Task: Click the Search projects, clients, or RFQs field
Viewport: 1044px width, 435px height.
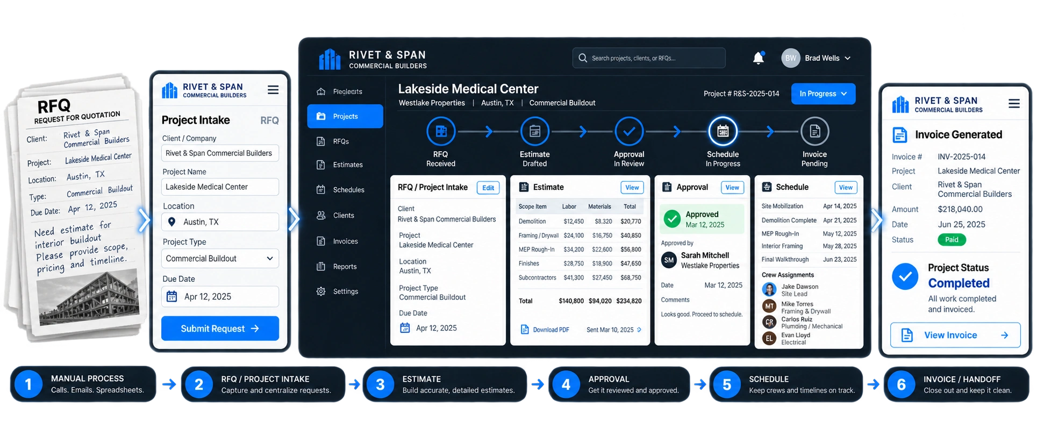Action: pos(649,58)
